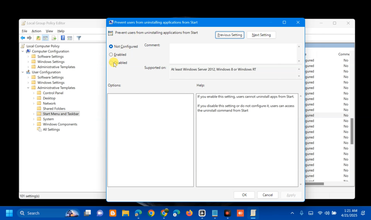
Task: Click the taskbar Search box
Action: click(x=49, y=213)
